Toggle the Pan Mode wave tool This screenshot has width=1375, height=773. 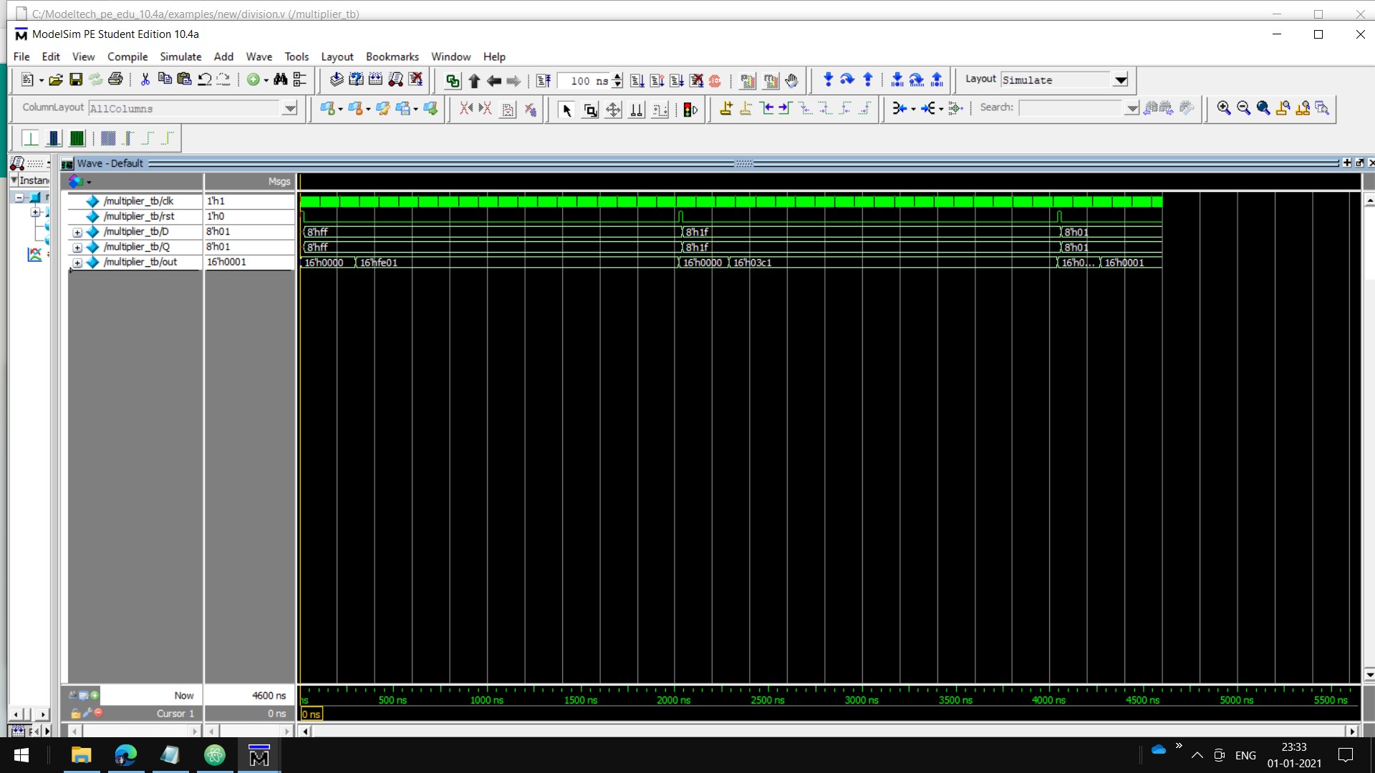tap(613, 110)
